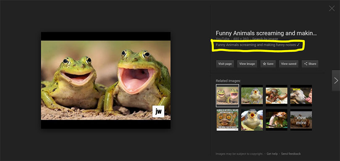Open the baby orangutan related thumbnail
The width and height of the screenshot is (340, 161).
coord(277,95)
